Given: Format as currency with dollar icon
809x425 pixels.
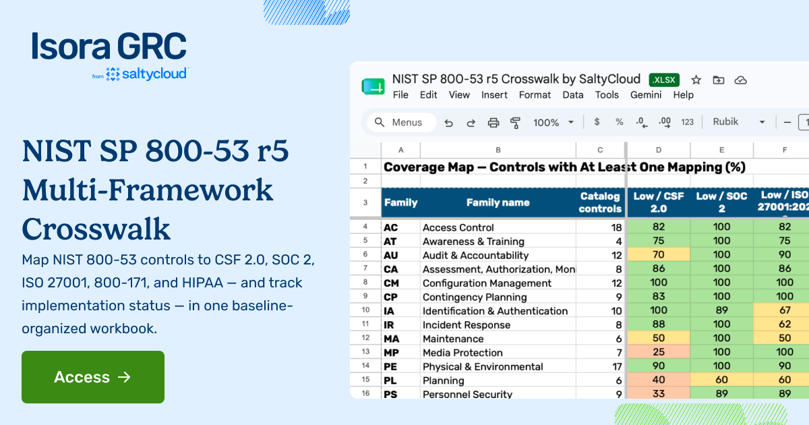Looking at the screenshot, I should click(x=597, y=122).
